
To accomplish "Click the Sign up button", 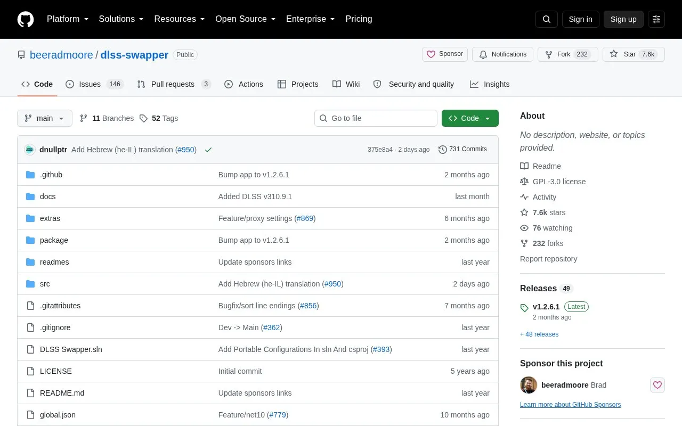I will click(x=623, y=19).
